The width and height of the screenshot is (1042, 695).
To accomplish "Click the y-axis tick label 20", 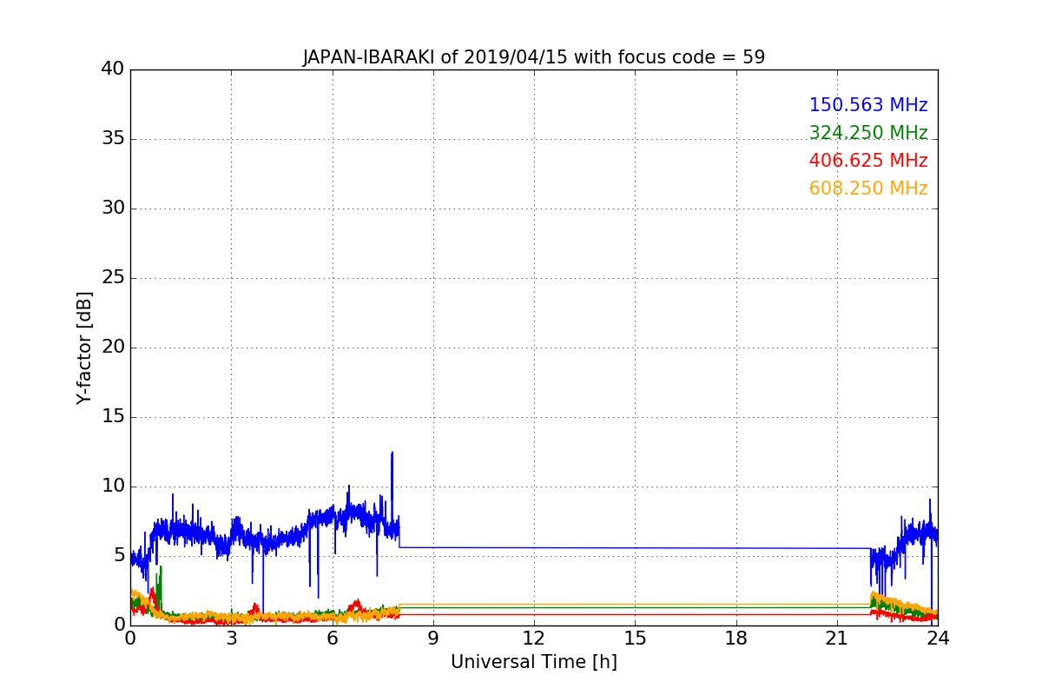I will 112,347.
